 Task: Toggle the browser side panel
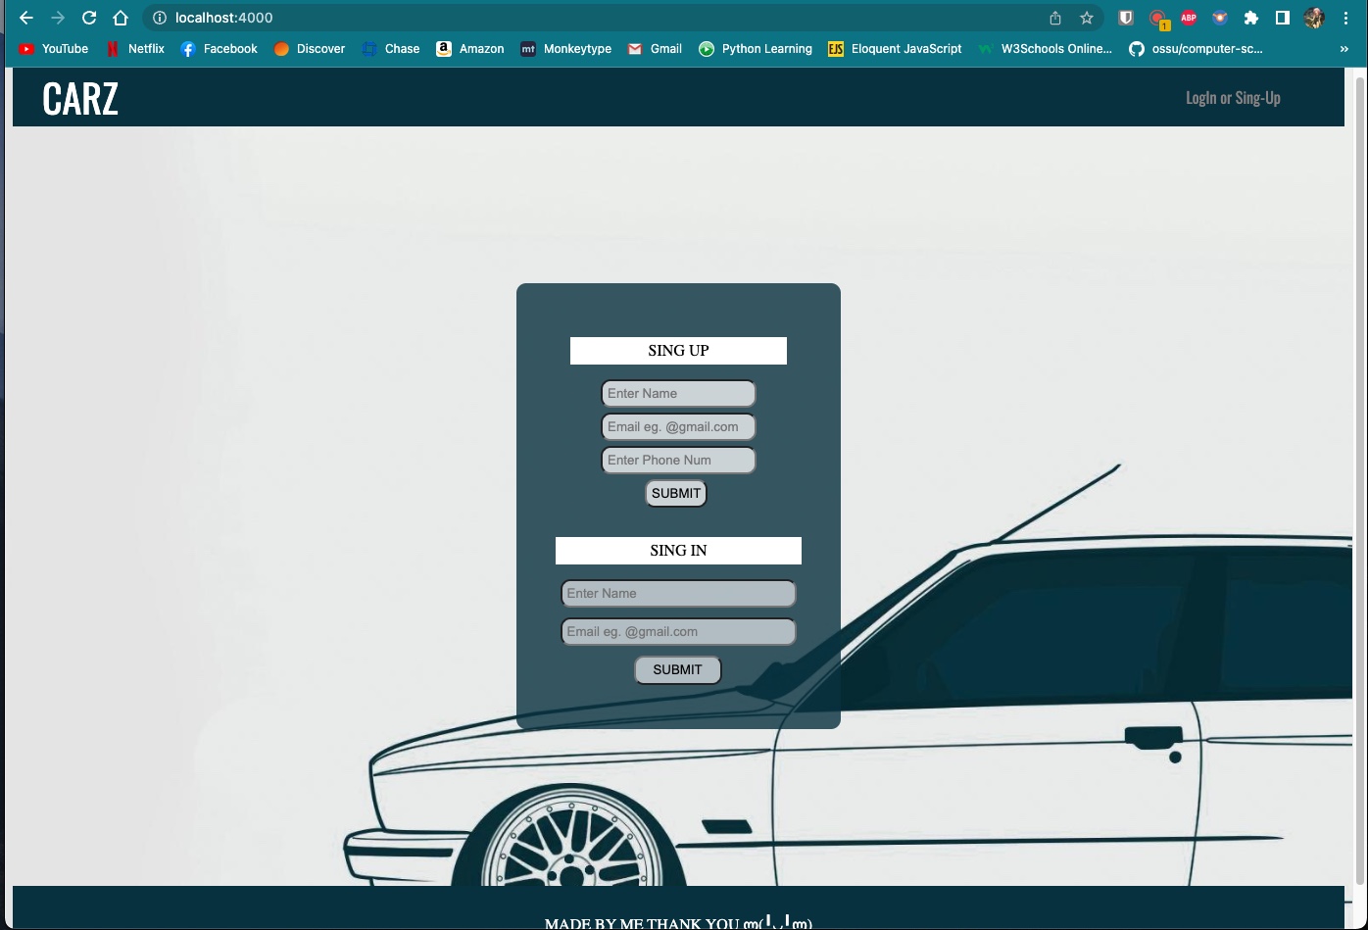click(1283, 18)
